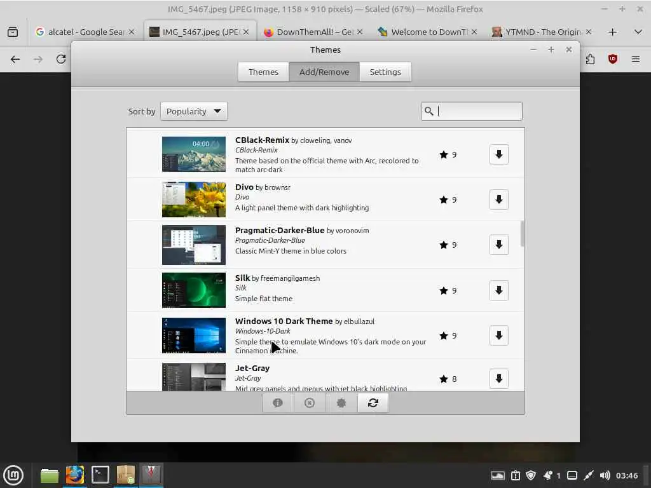This screenshot has width=651, height=488.
Task: Open Sort by Popularity dropdown
Action: coord(193,111)
